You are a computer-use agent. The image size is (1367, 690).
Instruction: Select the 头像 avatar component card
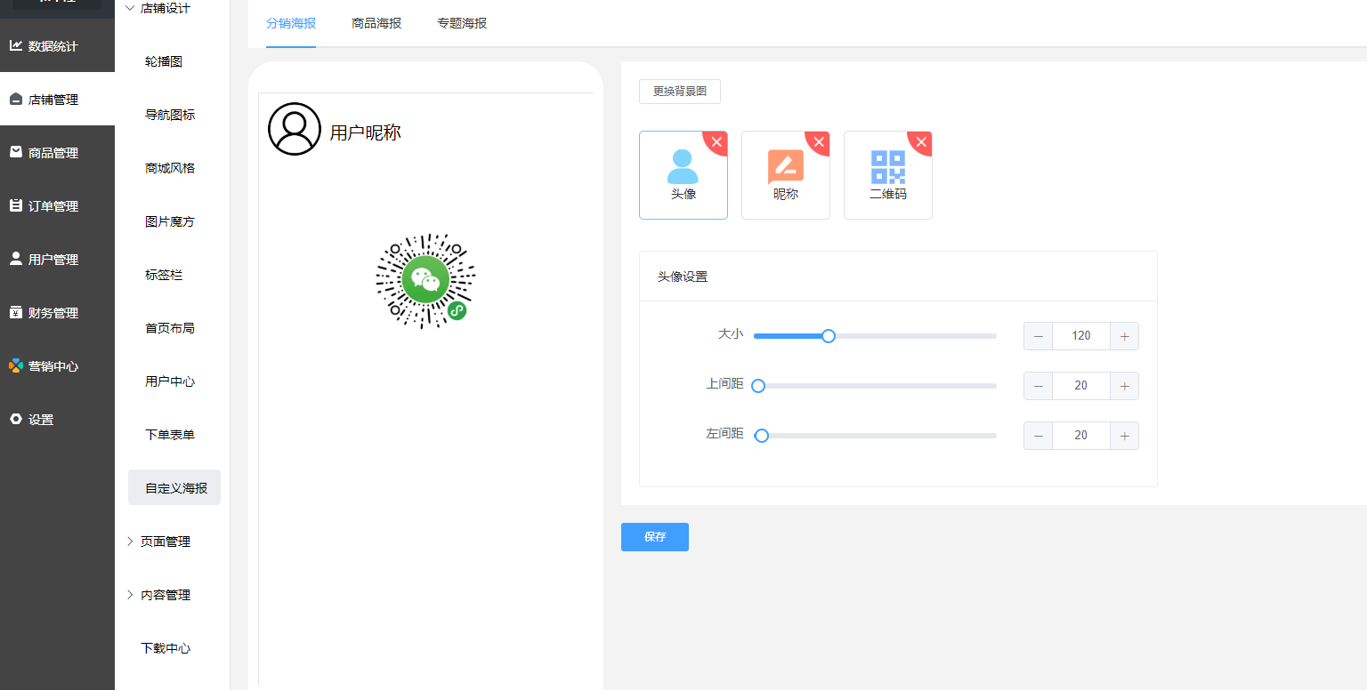click(683, 175)
